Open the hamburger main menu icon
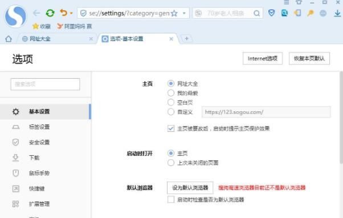The image size is (343, 218). coord(287,2)
